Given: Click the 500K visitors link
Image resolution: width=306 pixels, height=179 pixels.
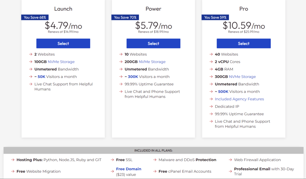Looking at the screenshot, I should click(x=223, y=92).
